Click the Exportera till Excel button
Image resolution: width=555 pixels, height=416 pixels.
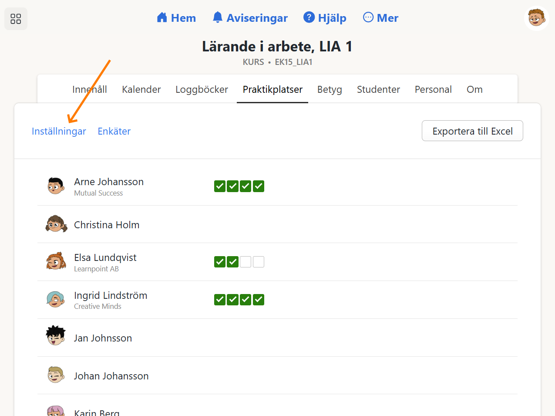pyautogui.click(x=472, y=131)
